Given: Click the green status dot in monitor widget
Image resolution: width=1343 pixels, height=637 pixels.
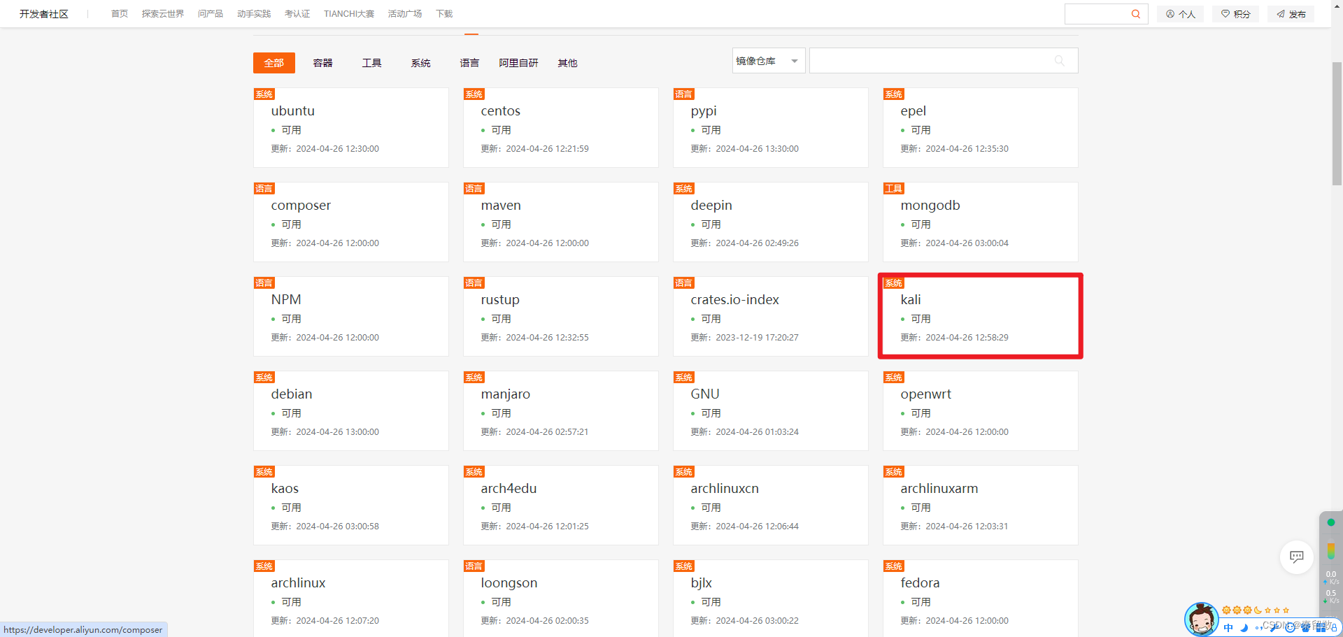Looking at the screenshot, I should pyautogui.click(x=1330, y=522).
